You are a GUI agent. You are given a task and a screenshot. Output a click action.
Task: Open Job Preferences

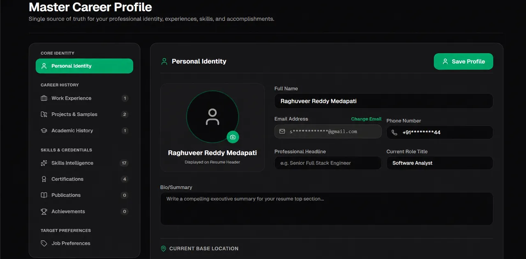[84, 243]
